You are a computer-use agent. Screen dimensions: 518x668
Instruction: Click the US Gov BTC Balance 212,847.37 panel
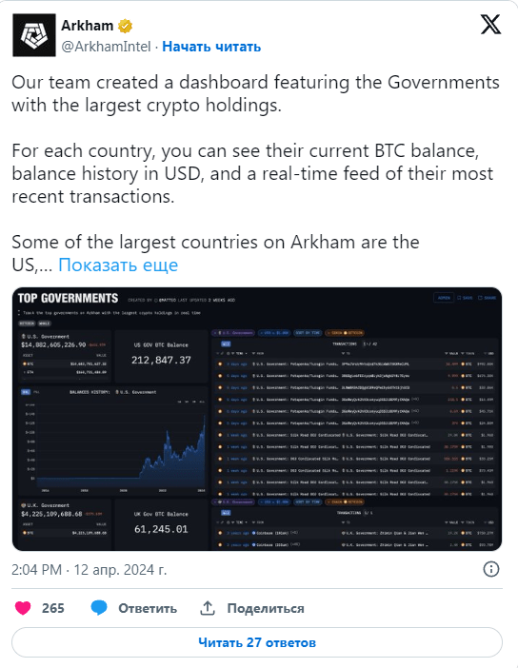point(161,356)
